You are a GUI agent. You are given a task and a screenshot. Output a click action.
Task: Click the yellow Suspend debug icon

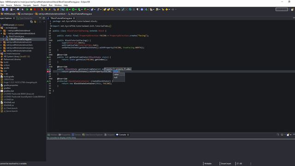[31, 9]
